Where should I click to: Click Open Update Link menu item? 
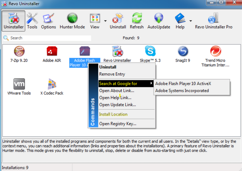[126, 105]
